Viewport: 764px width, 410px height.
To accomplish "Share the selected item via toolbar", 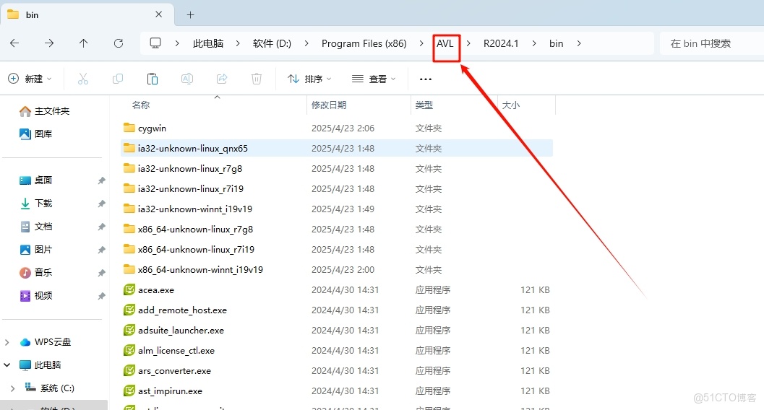I will pos(222,79).
